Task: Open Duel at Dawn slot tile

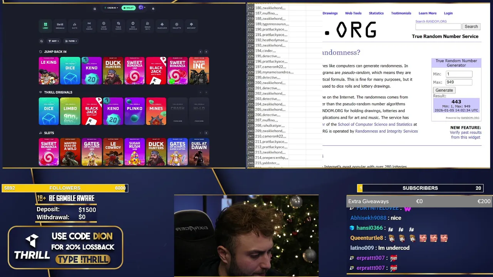Action: pyautogui.click(x=199, y=152)
